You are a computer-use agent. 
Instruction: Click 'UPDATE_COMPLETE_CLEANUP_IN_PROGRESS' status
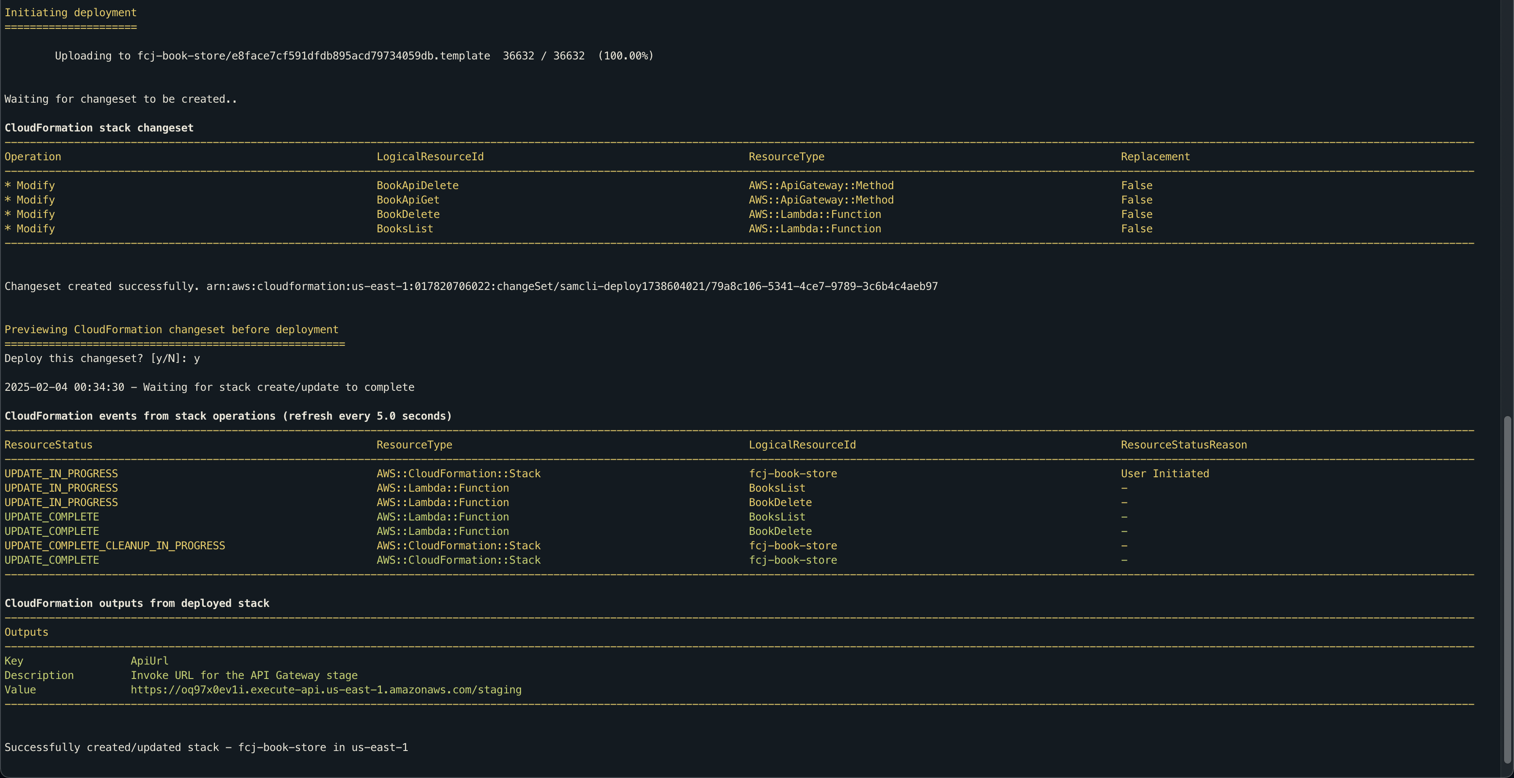coord(115,546)
